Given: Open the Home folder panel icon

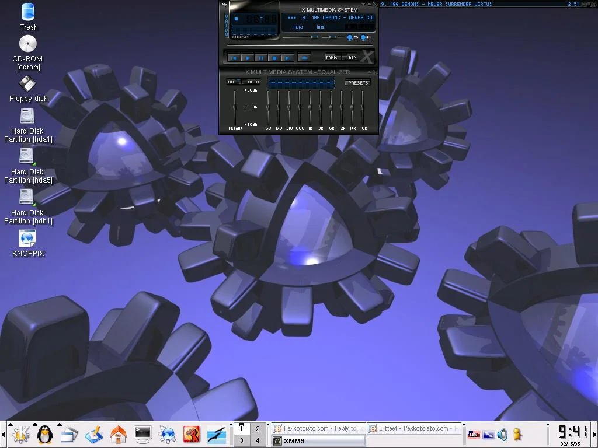Looking at the screenshot, I should [119, 433].
